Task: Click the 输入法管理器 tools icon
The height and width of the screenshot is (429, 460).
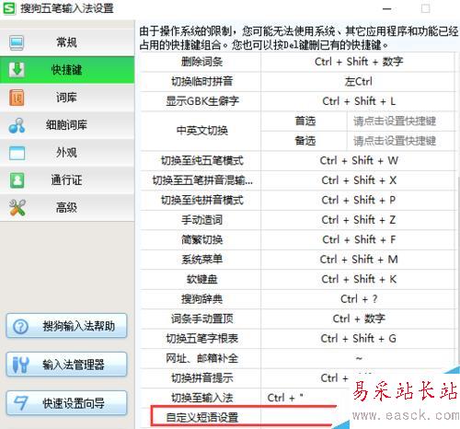Action: pos(21,365)
